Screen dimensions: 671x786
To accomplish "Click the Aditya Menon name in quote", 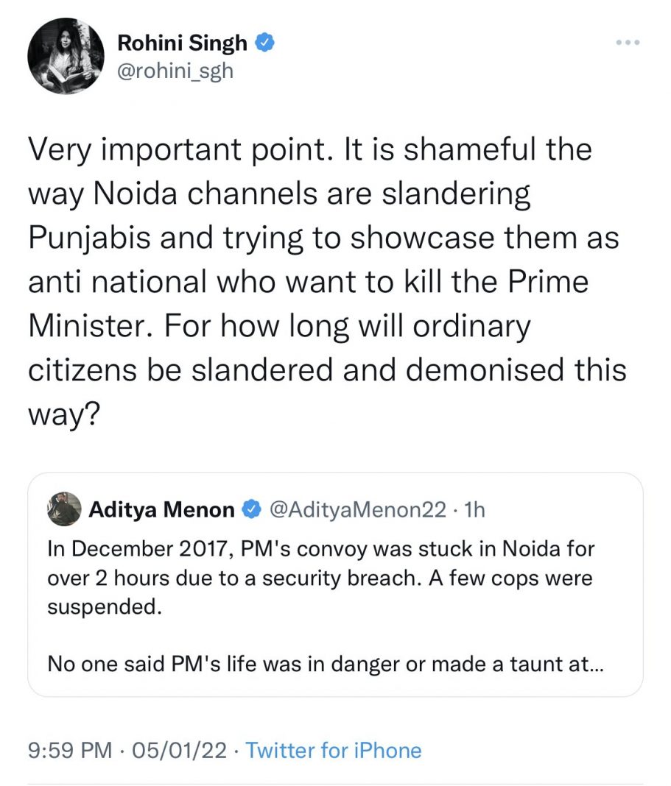I will point(162,509).
